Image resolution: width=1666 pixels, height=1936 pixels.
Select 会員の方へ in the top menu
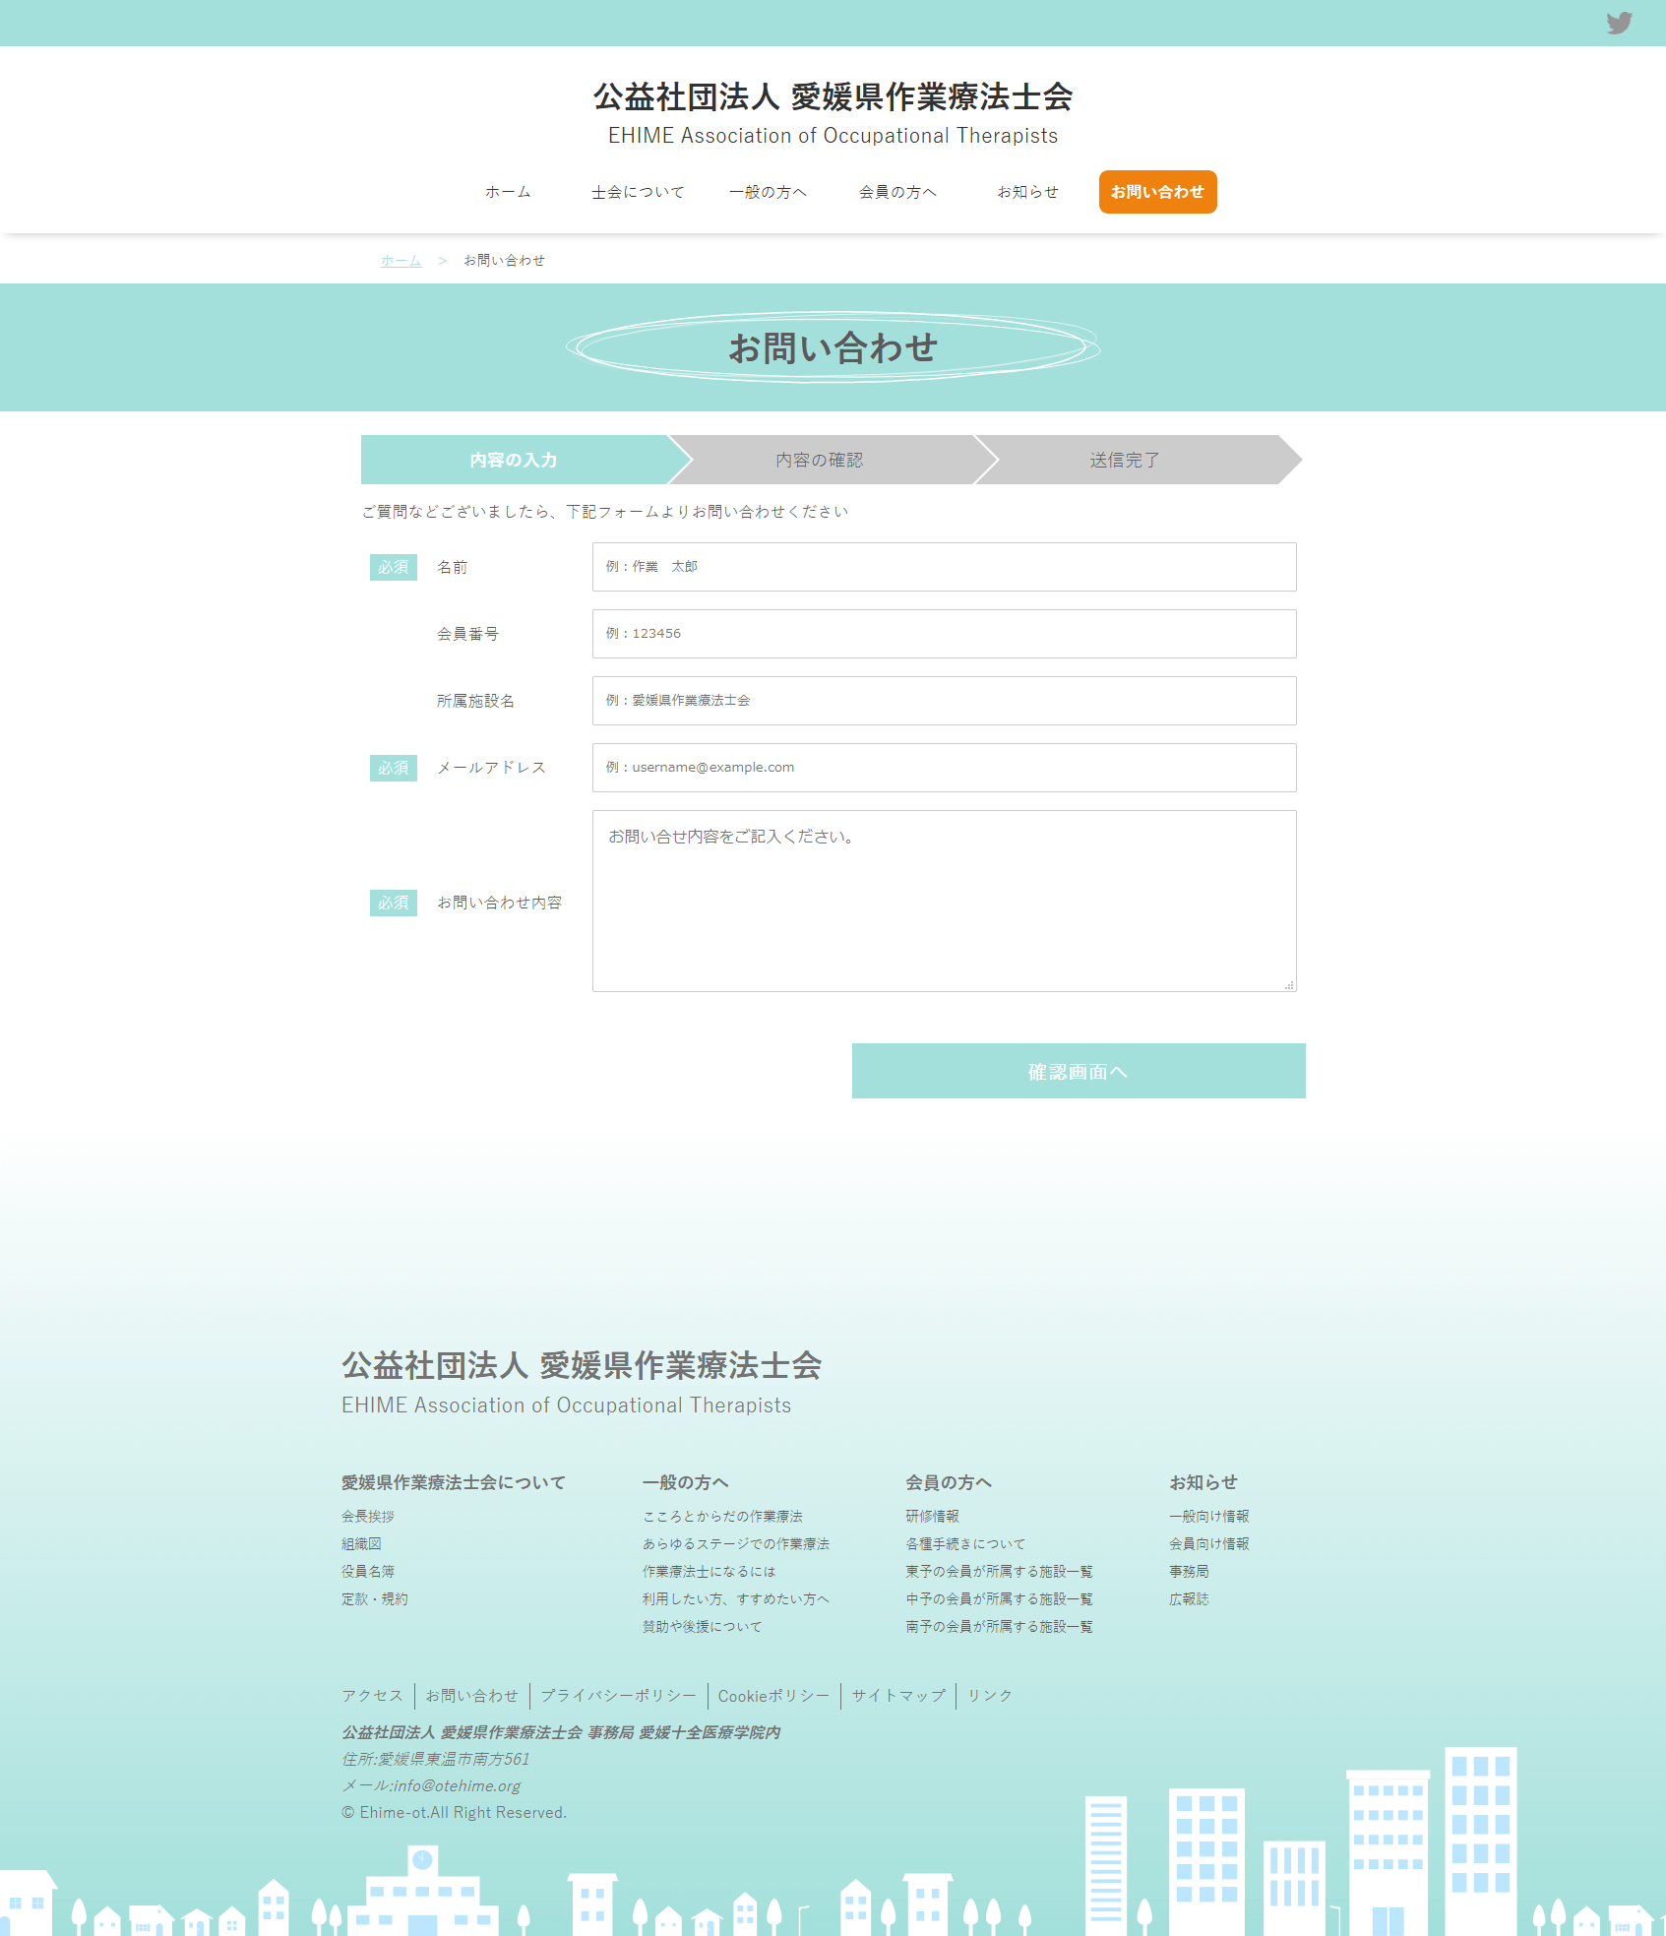pyautogui.click(x=897, y=192)
